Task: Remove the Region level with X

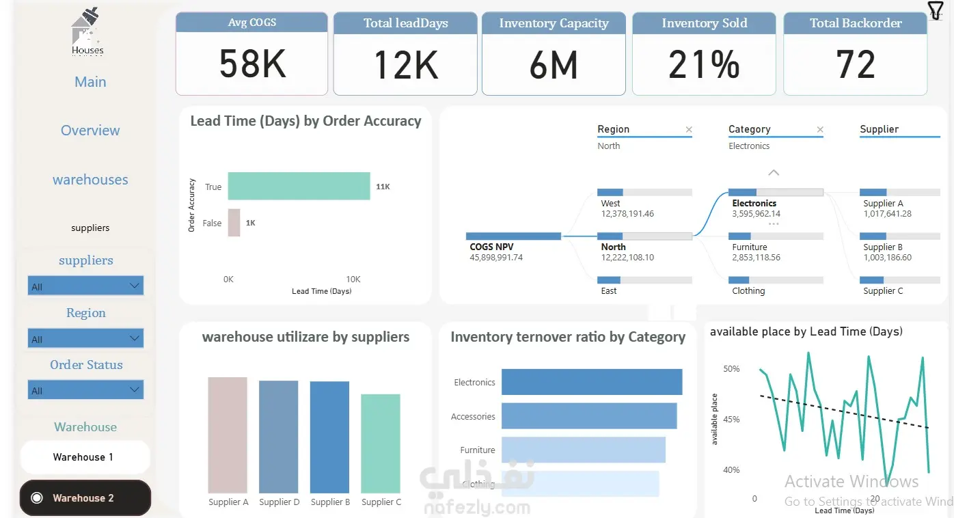Action: tap(689, 129)
